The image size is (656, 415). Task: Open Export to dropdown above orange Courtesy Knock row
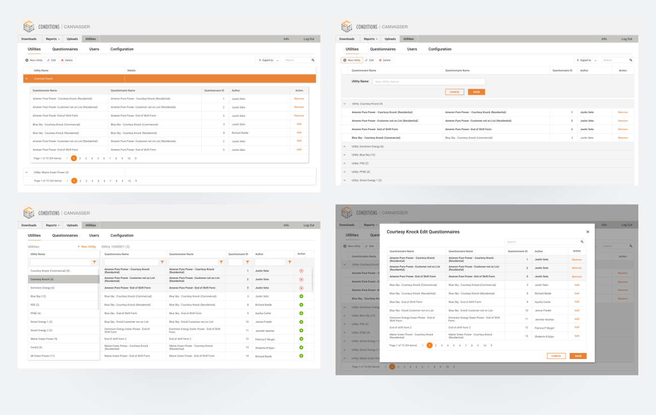[269, 60]
